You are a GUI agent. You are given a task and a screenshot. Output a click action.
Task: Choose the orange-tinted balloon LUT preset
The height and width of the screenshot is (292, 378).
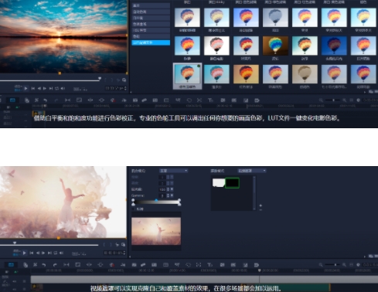[x=246, y=74]
